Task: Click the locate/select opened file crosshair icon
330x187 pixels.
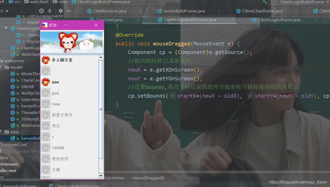Action: (x=41, y=11)
